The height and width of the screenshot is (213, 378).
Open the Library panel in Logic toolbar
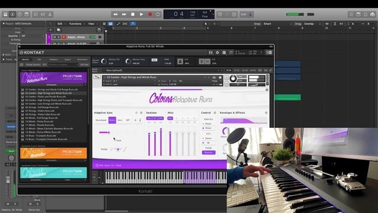[x=5, y=14]
